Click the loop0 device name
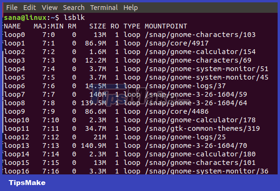The height and width of the screenshot is (191, 280). coord(14,35)
